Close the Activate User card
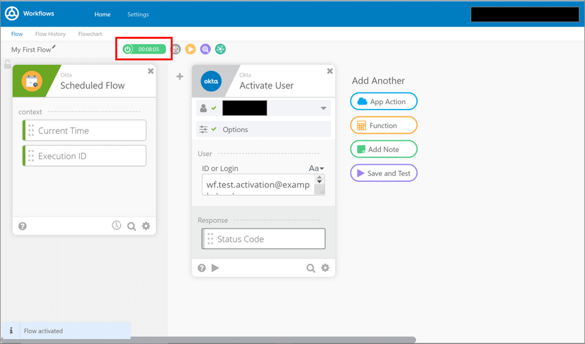 (330, 71)
